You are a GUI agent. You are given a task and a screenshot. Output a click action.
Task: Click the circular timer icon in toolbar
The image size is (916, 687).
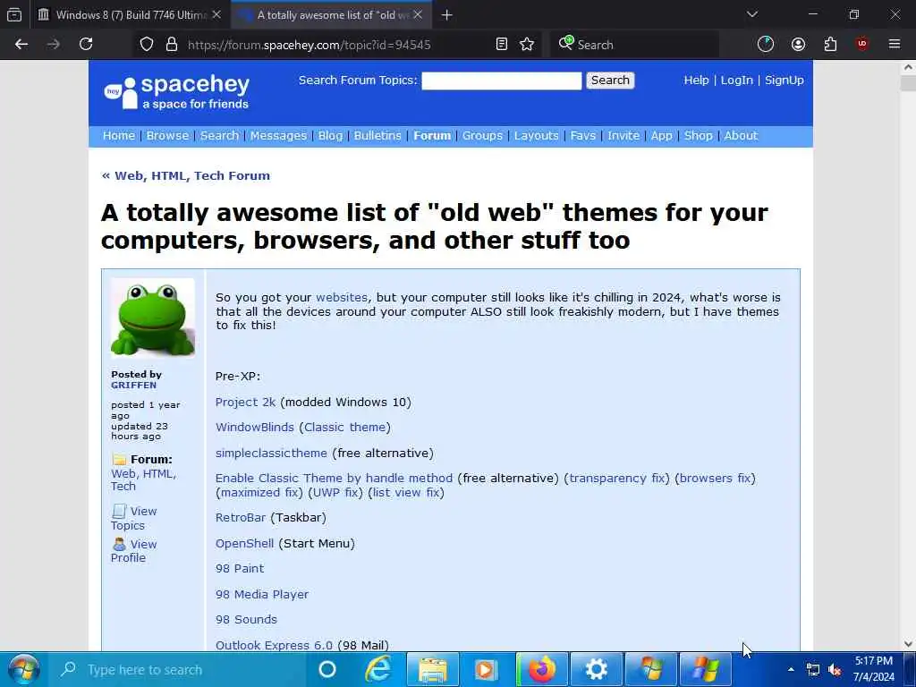[x=766, y=45]
